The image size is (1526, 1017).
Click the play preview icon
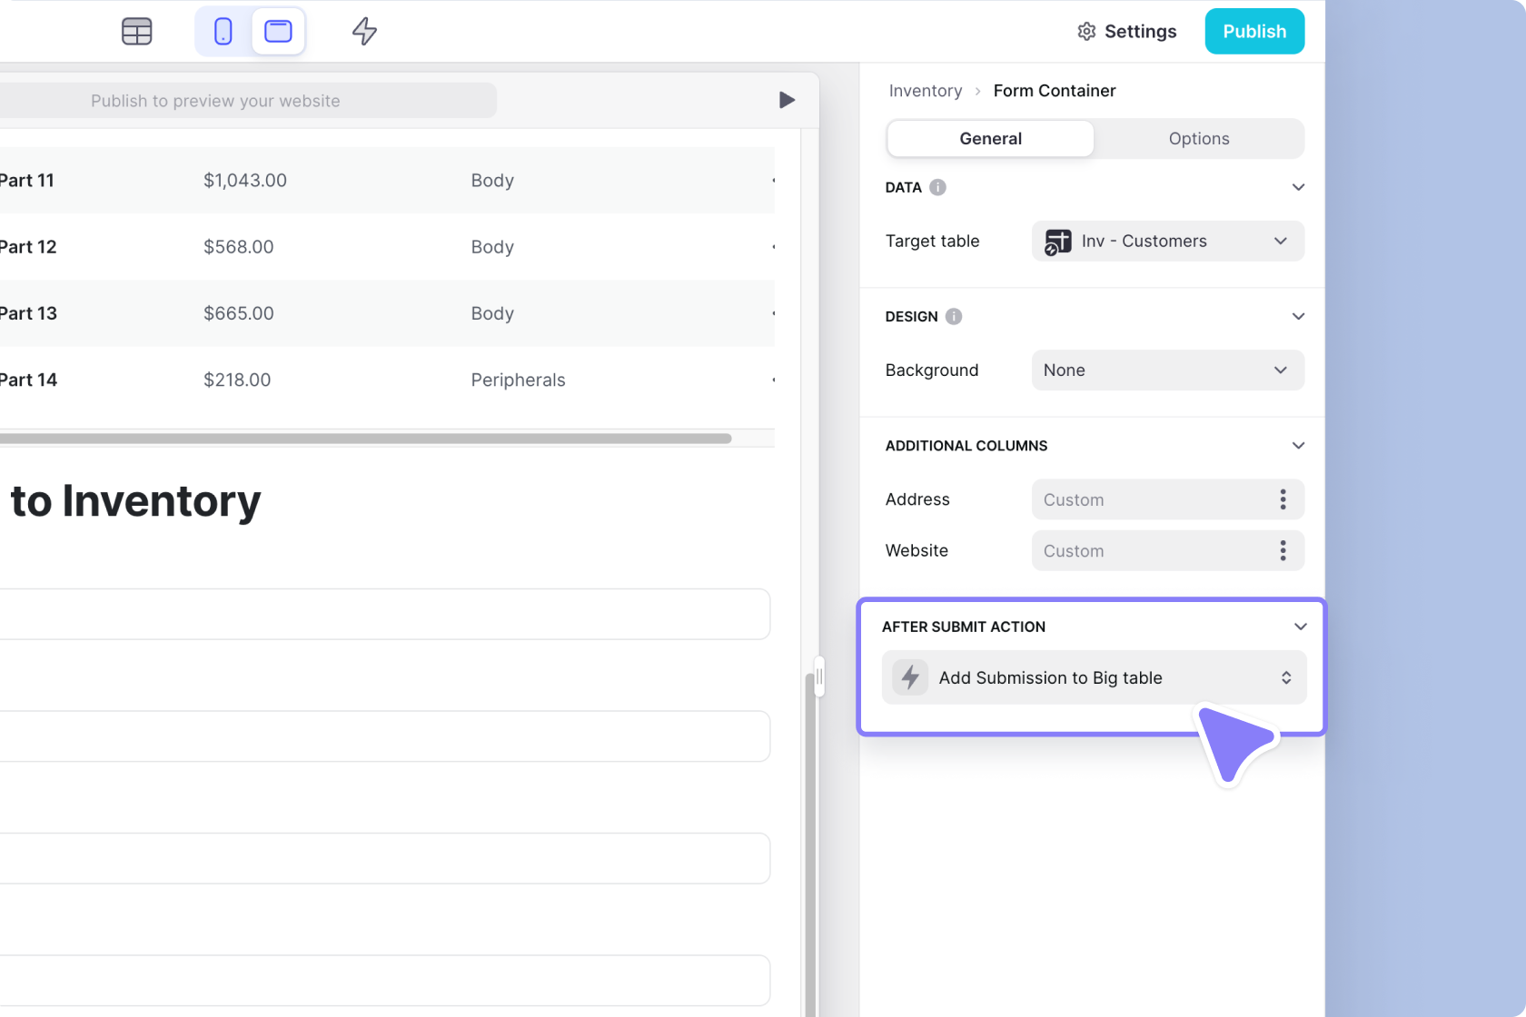click(787, 100)
